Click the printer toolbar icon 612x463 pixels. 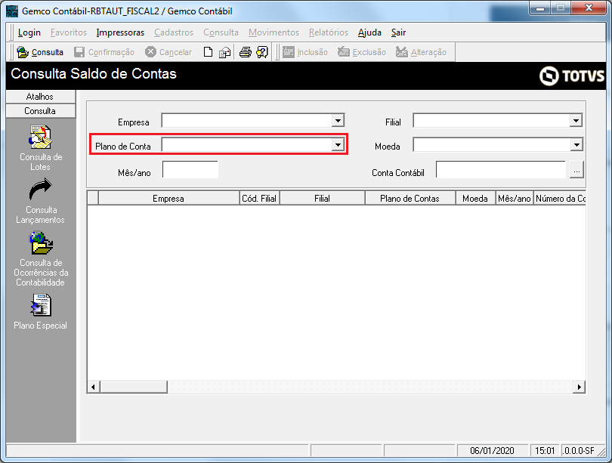tap(245, 52)
